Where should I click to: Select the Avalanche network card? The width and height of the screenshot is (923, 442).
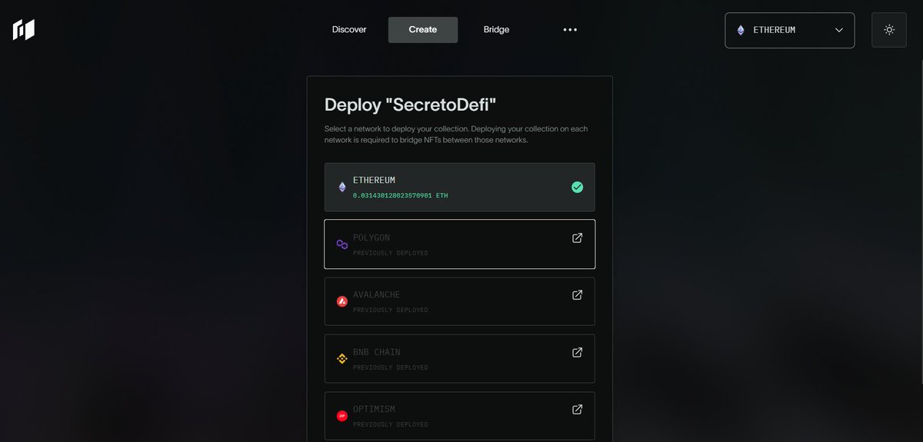[x=459, y=301]
